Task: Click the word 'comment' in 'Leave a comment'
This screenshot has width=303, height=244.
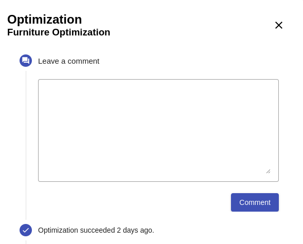Action: coord(83,61)
